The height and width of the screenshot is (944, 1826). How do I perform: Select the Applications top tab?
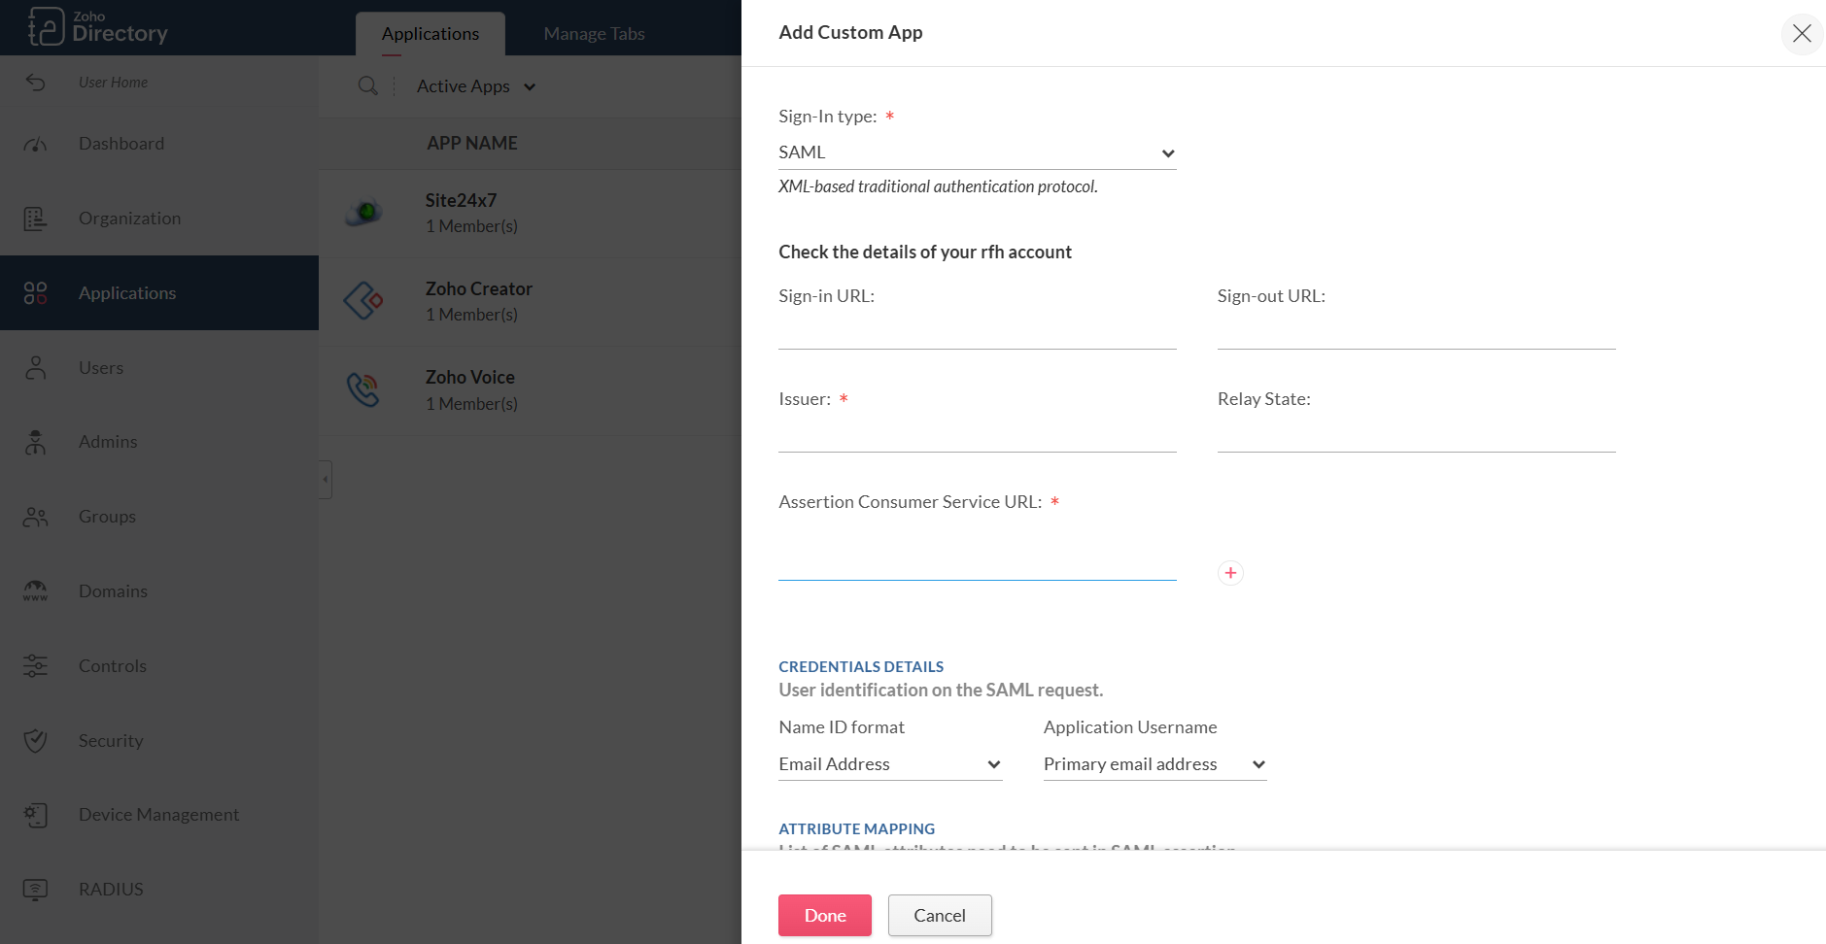pos(431,34)
